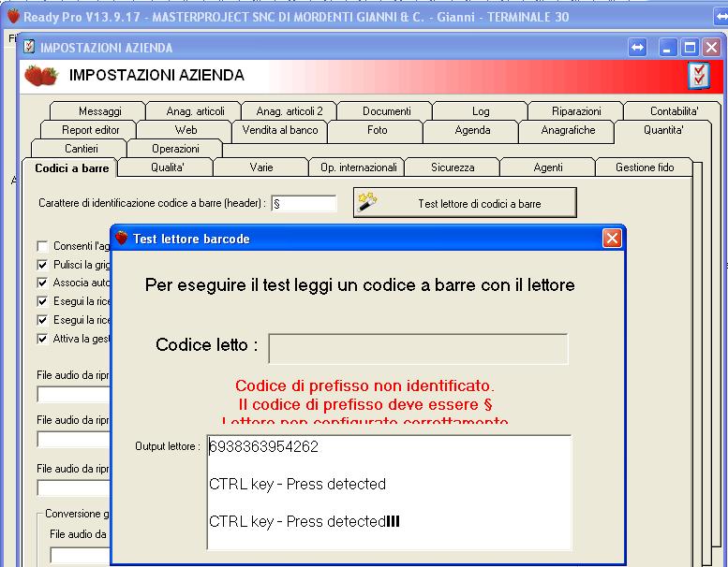Switch to the Varie tab
The height and width of the screenshot is (567, 728).
(261, 167)
